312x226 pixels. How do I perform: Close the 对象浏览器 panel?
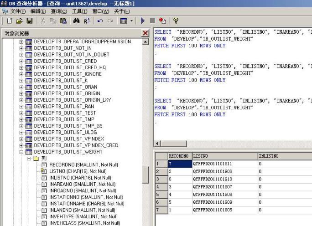(x=146, y=33)
